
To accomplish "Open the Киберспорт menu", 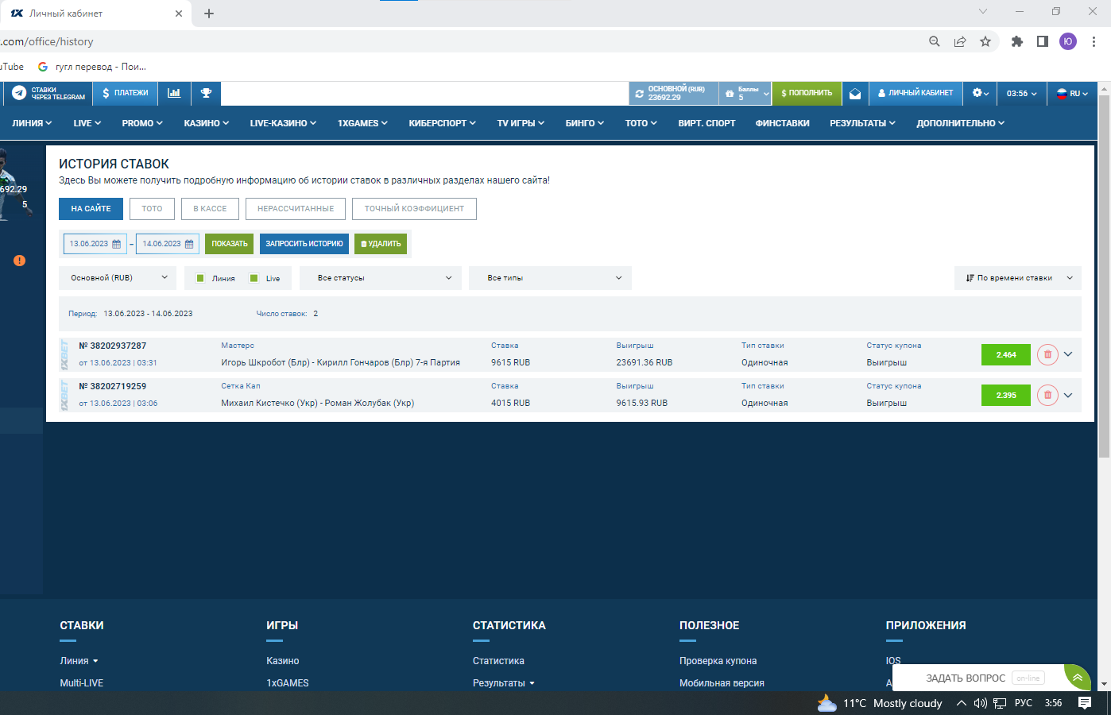I will click(x=442, y=123).
